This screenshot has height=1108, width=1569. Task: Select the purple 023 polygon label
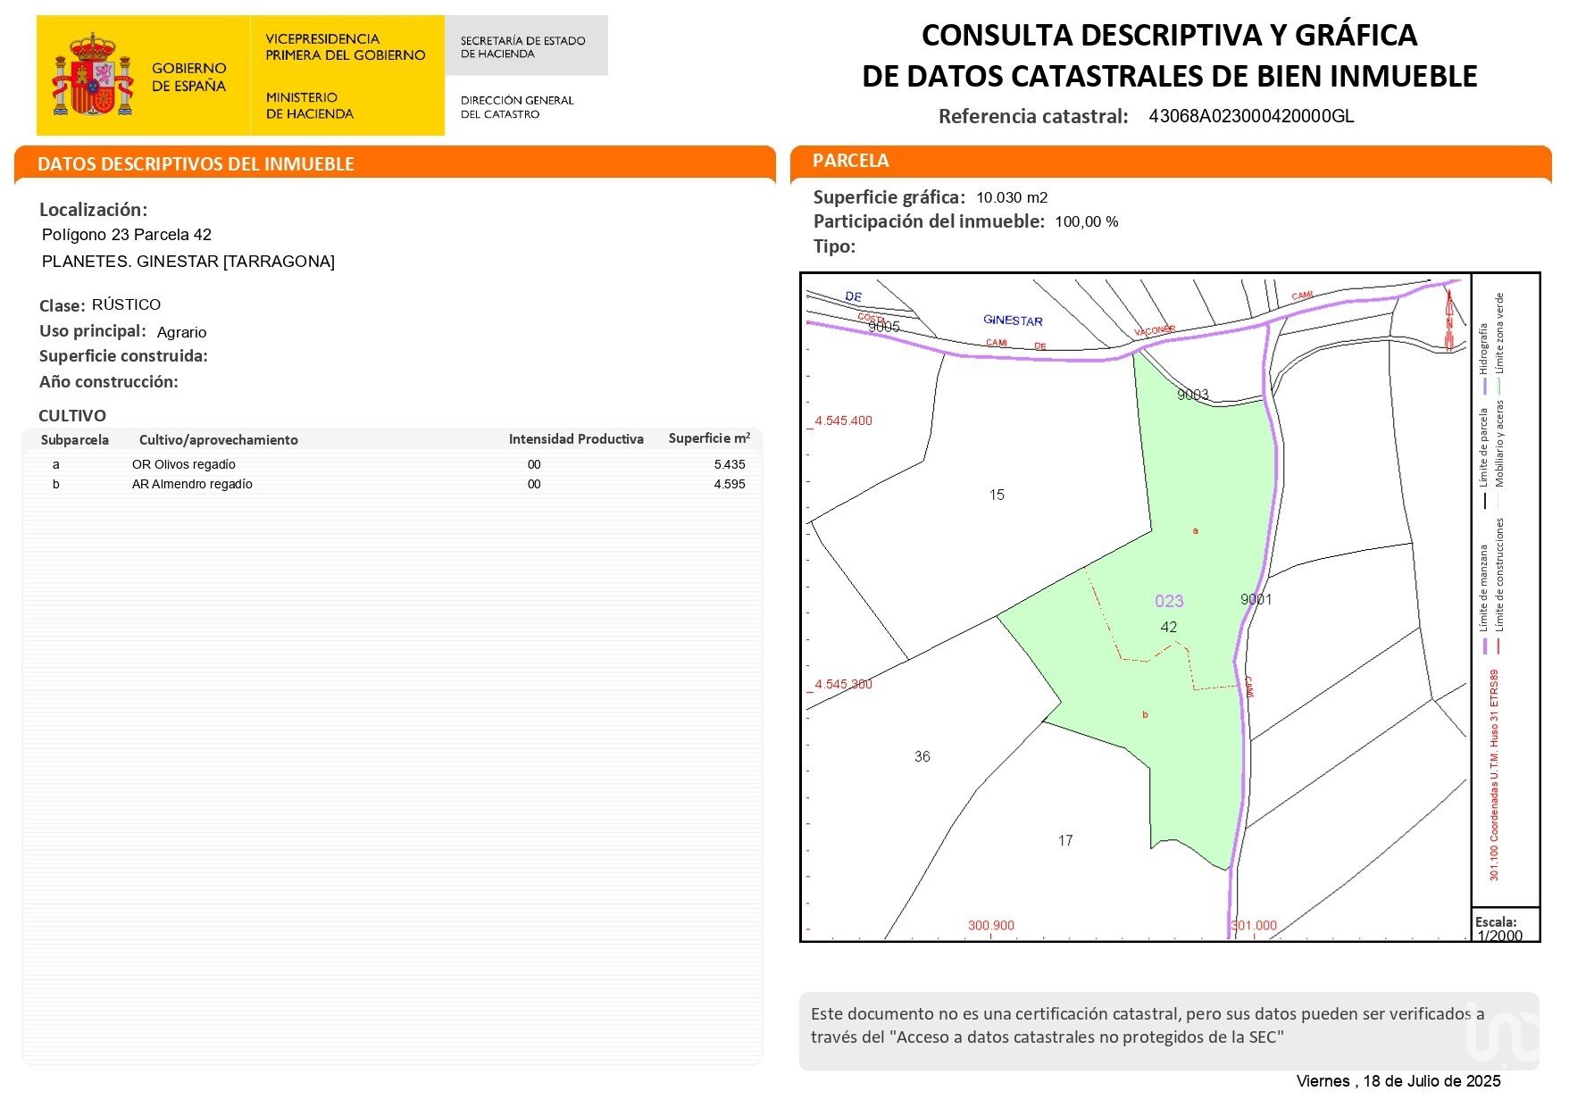(1169, 602)
